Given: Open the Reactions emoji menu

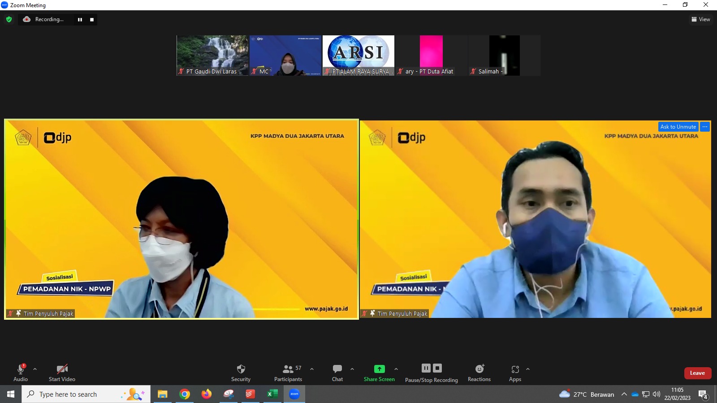Looking at the screenshot, I should [x=479, y=373].
